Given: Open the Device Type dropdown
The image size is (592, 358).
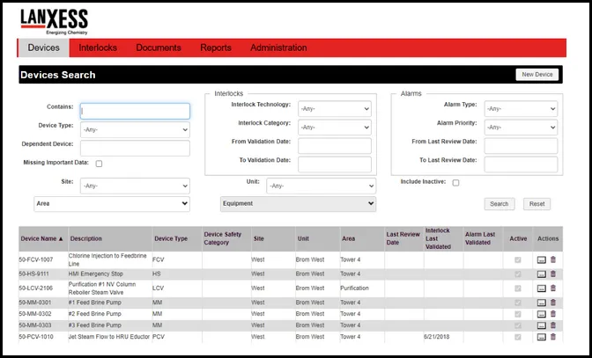Looking at the screenshot, I should click(x=135, y=129).
